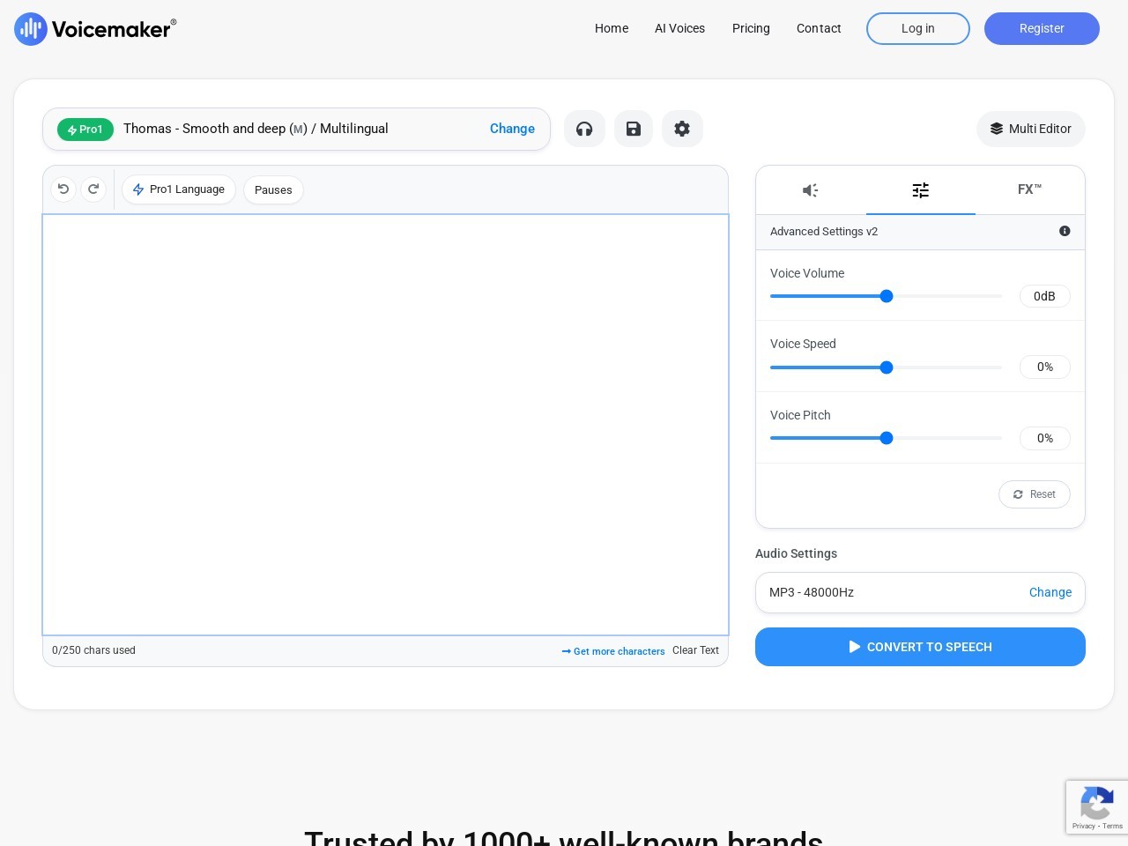
Task: Open the Pro1 Language selector
Action: [179, 189]
